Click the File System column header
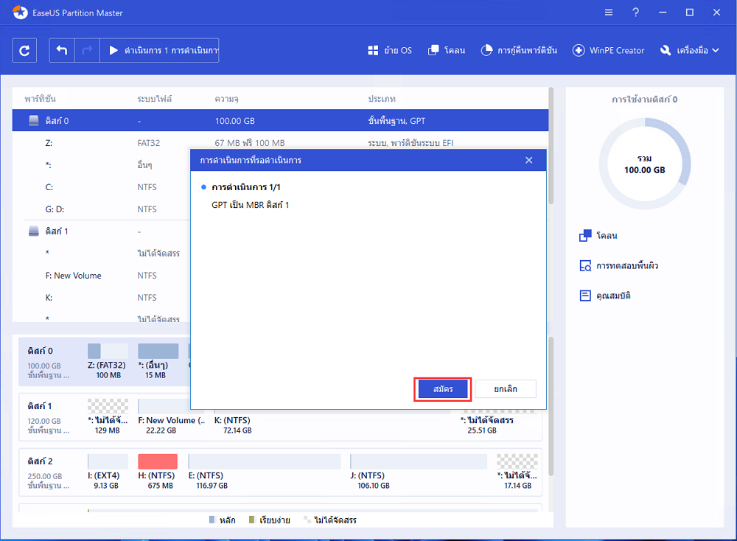737x541 pixels. click(154, 99)
